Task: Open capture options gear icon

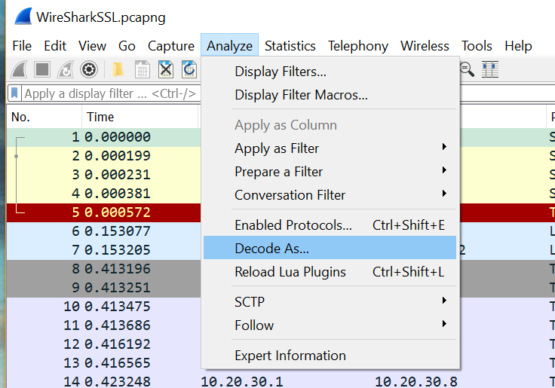Action: pyautogui.click(x=89, y=69)
